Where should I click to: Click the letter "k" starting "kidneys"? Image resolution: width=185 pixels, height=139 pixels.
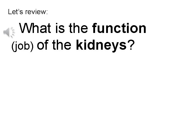pyautogui.click(x=79, y=45)
